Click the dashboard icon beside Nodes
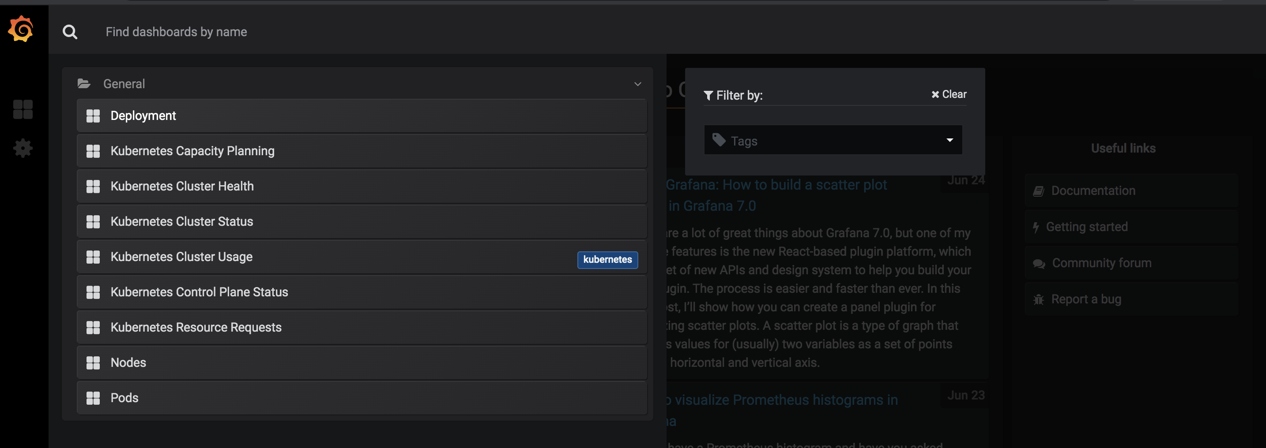 pyautogui.click(x=93, y=362)
